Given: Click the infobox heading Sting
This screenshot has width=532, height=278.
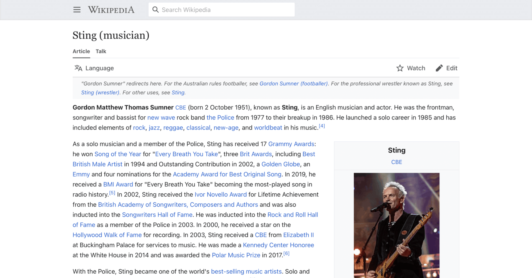Looking at the screenshot, I should (397, 150).
